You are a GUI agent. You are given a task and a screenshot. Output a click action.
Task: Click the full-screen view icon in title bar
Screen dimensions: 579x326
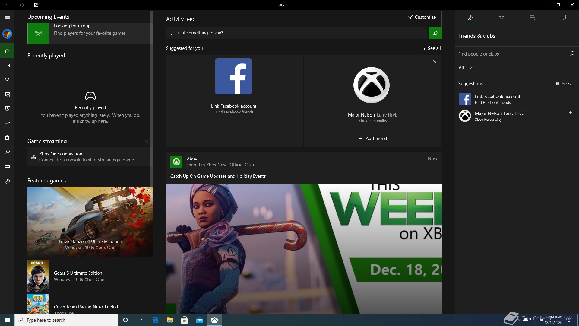pyautogui.click(x=36, y=5)
